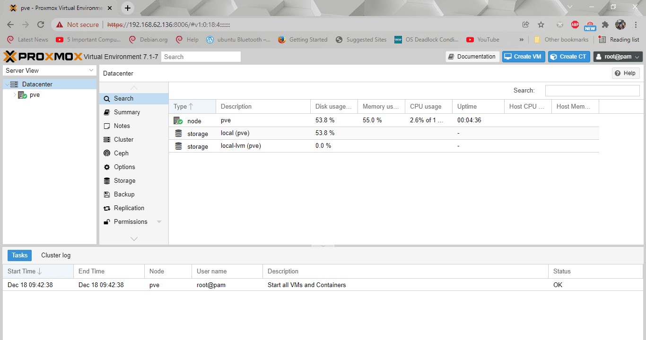Select the 'local (pve)' description cell
The image size is (646, 340).
[x=263, y=133]
